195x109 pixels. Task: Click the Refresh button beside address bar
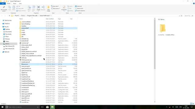[x=182, y=16]
